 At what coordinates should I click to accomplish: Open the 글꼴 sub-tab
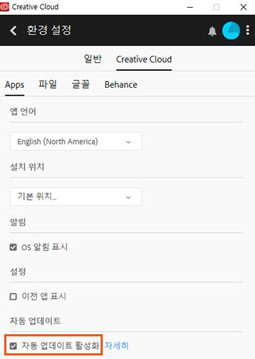81,84
